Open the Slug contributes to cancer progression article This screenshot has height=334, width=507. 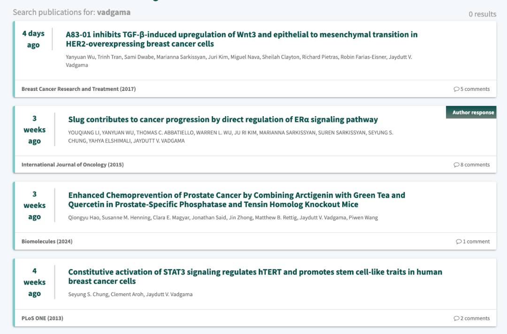coord(223,119)
